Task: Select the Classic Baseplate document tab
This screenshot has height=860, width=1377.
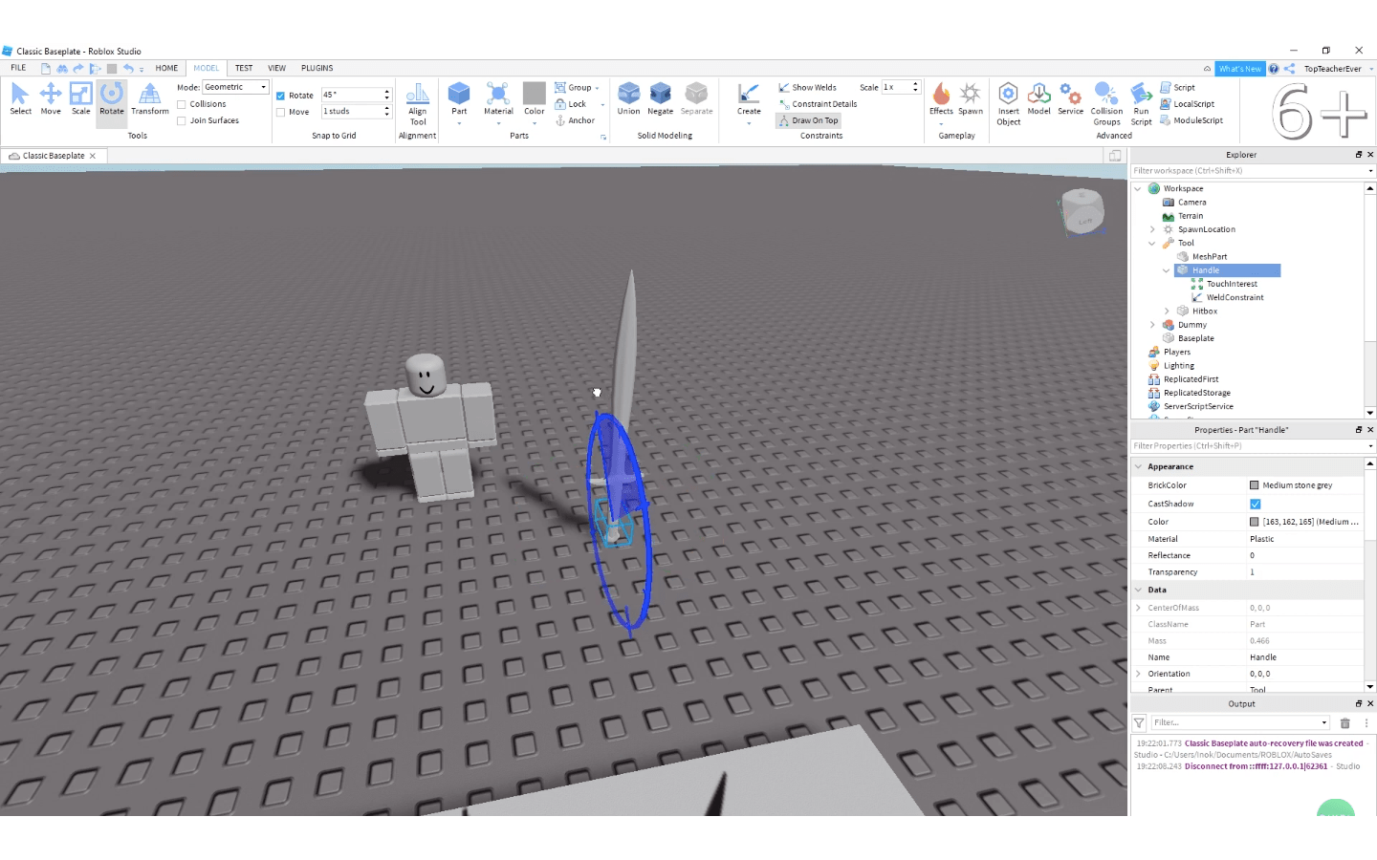Action: tap(53, 156)
